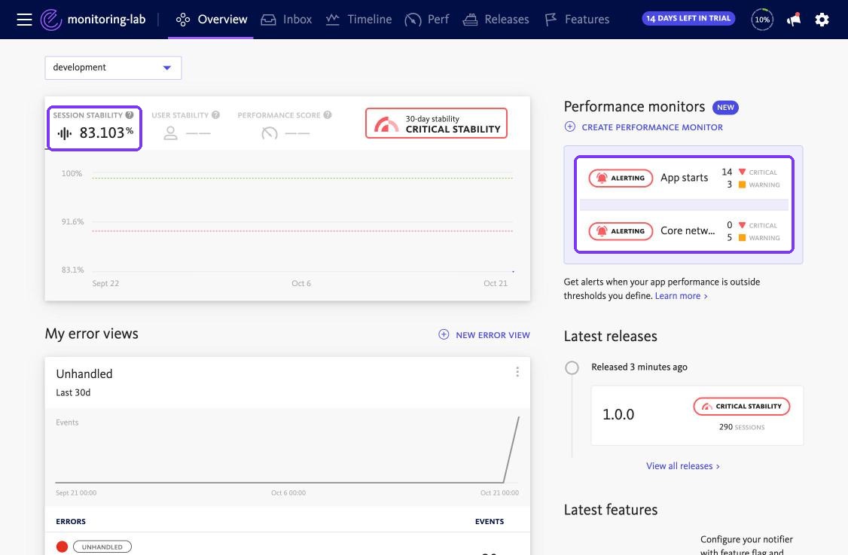Switch to the Overview tab
The height and width of the screenshot is (555, 848).
[211, 20]
